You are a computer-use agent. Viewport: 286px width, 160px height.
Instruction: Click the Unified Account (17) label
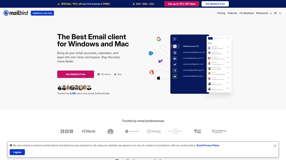coord(191,46)
